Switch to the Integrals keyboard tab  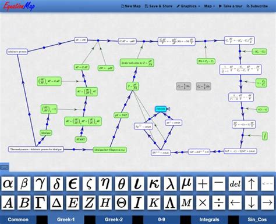209,219
